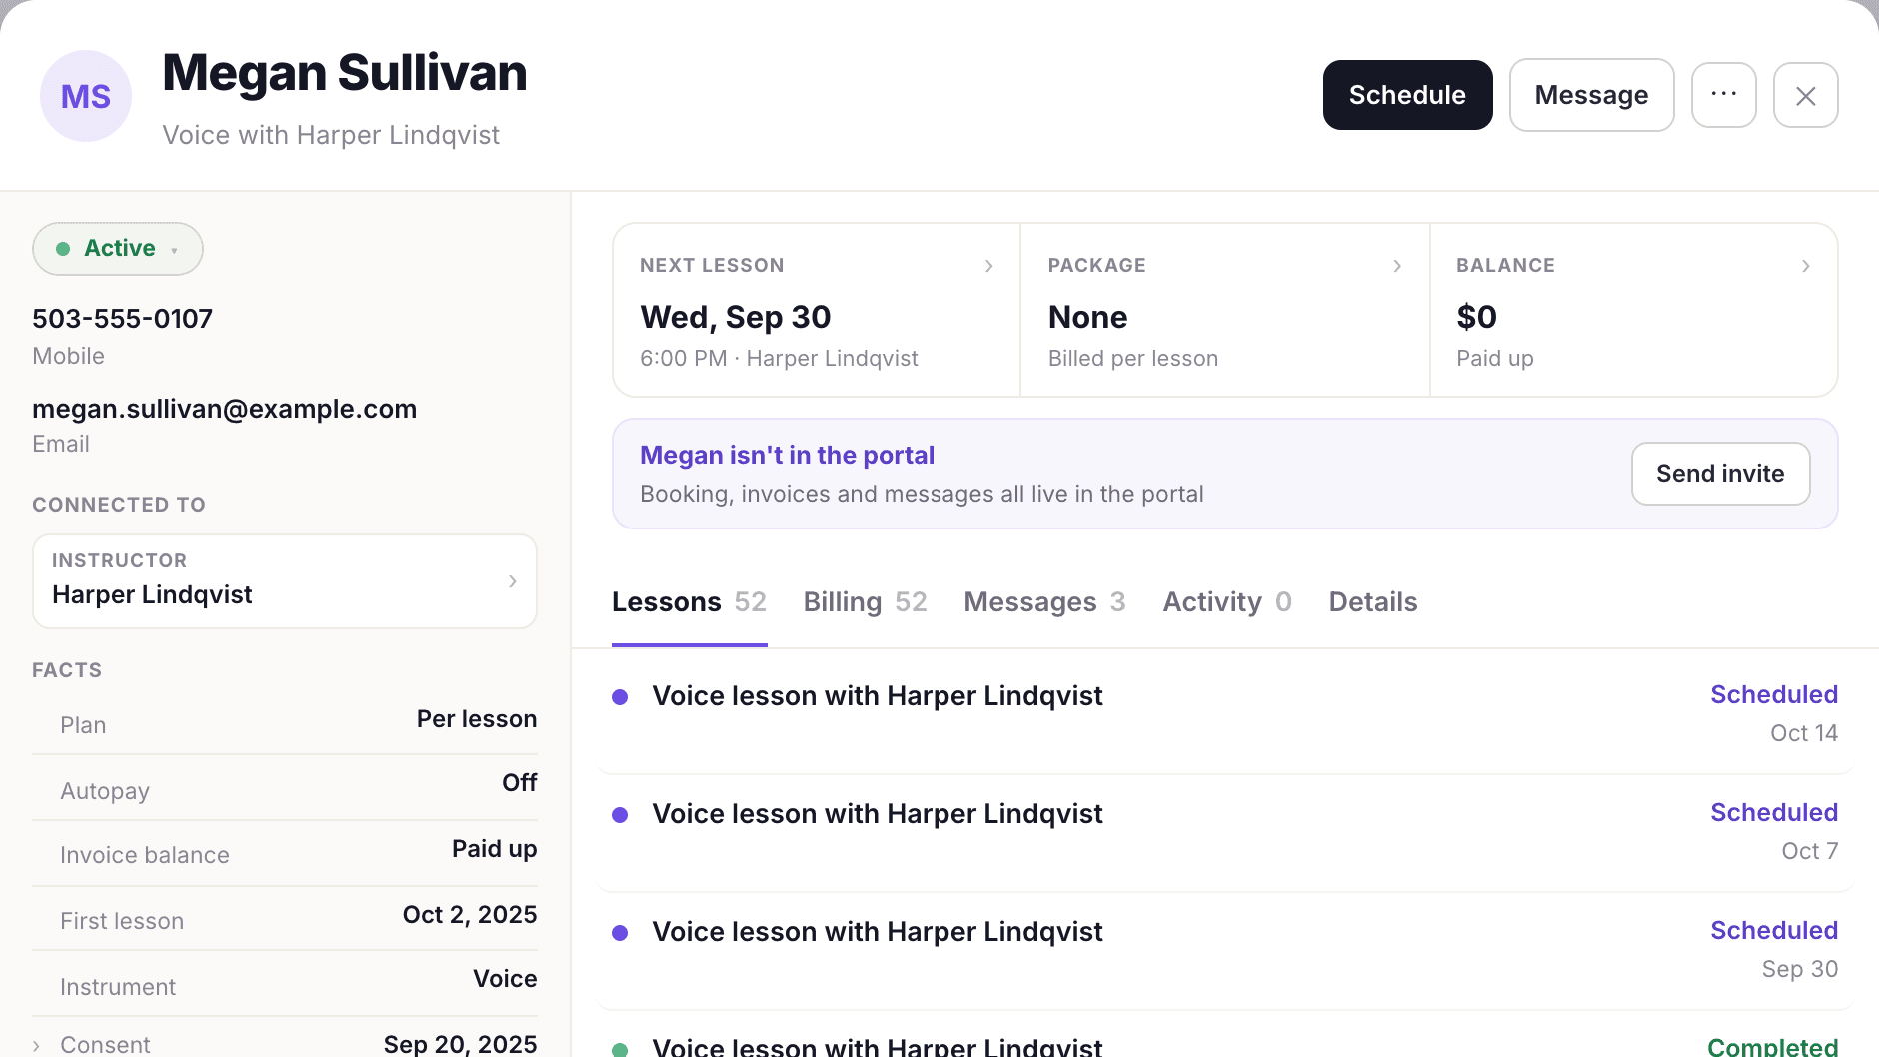Click the MS avatar circle
1879x1057 pixels.
click(86, 96)
